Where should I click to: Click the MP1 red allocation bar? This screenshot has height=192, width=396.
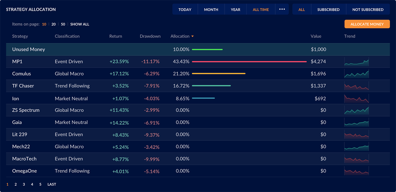click(249, 62)
